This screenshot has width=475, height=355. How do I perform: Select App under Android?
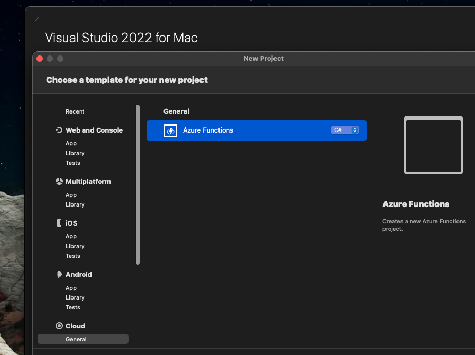tap(71, 288)
